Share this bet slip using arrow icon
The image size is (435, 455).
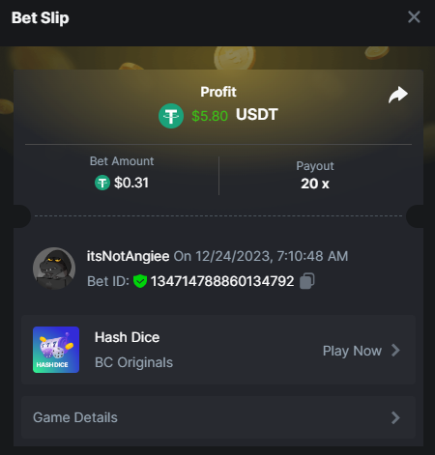(x=398, y=95)
